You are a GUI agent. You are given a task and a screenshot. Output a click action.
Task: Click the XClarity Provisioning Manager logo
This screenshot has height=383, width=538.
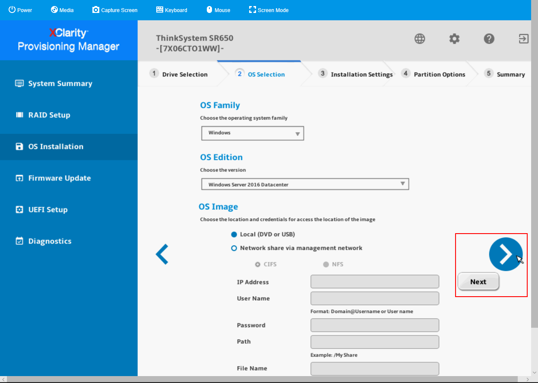(x=69, y=40)
